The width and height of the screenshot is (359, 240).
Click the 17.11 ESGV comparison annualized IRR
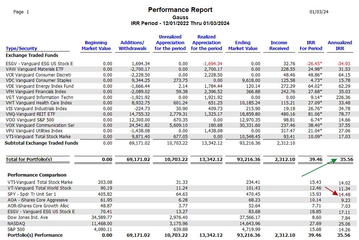point(344,212)
